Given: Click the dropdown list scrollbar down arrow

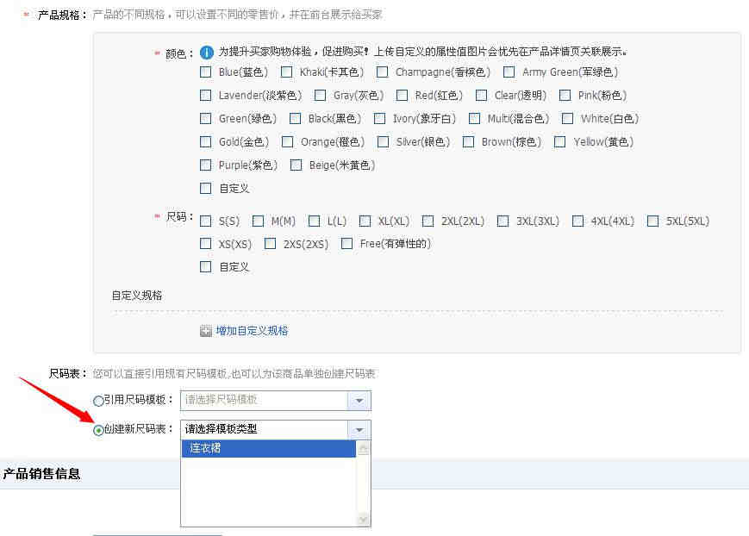Looking at the screenshot, I should point(364,519).
